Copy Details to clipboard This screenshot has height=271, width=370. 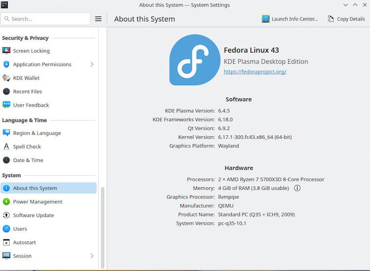coord(347,19)
